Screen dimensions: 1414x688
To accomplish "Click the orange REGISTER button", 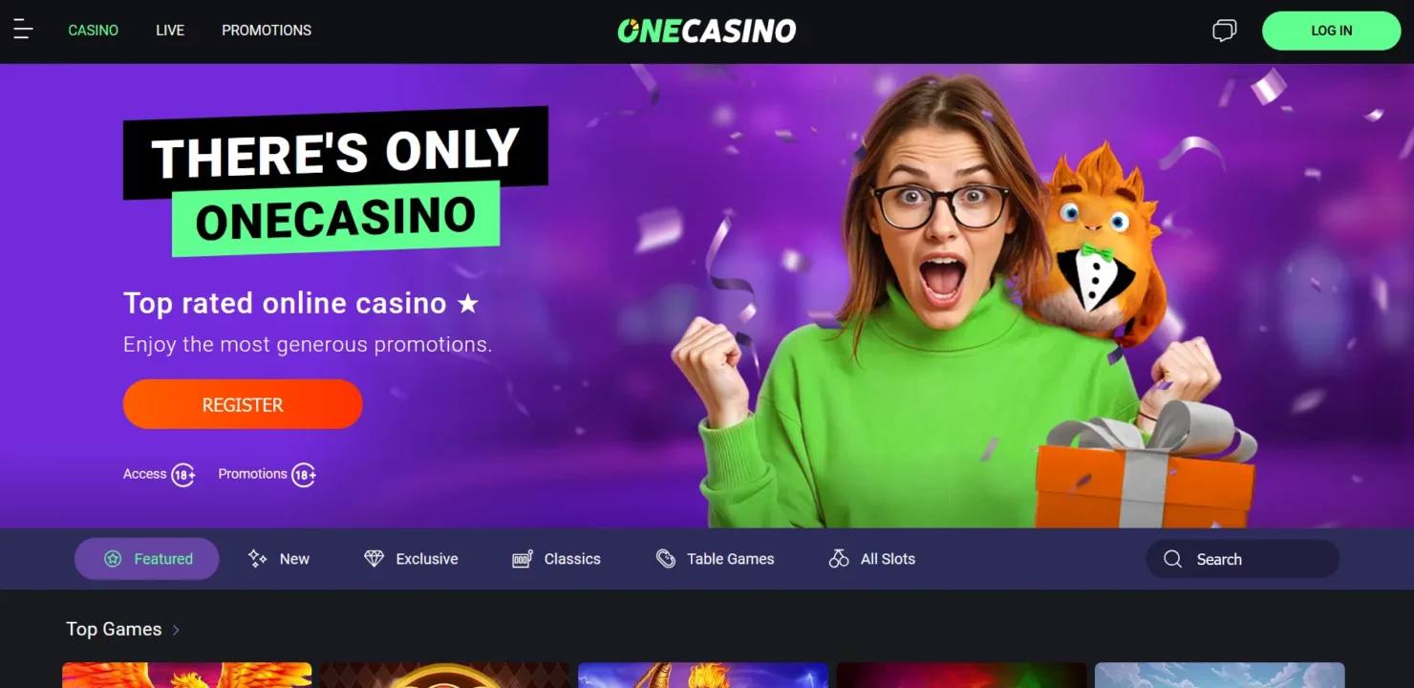I will point(243,404).
